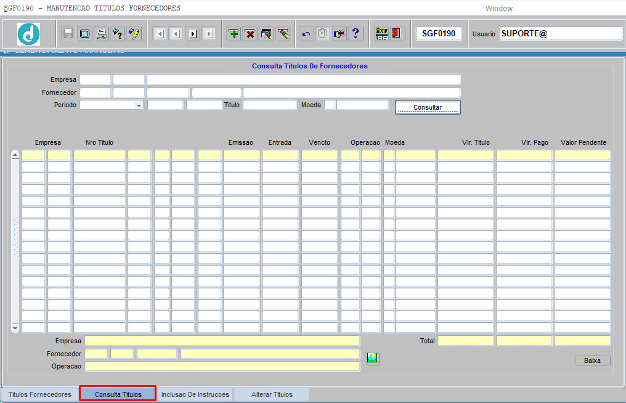Click the first-row cell under Emissao
Viewport: 626px width, 403px height.
(241, 155)
